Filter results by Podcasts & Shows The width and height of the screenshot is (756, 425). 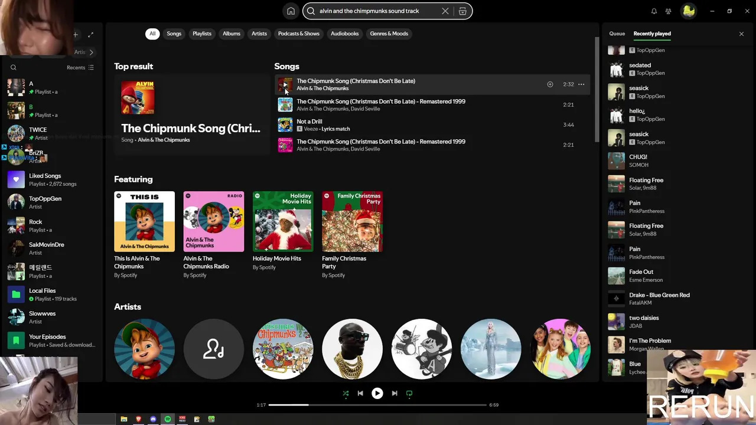[299, 34]
